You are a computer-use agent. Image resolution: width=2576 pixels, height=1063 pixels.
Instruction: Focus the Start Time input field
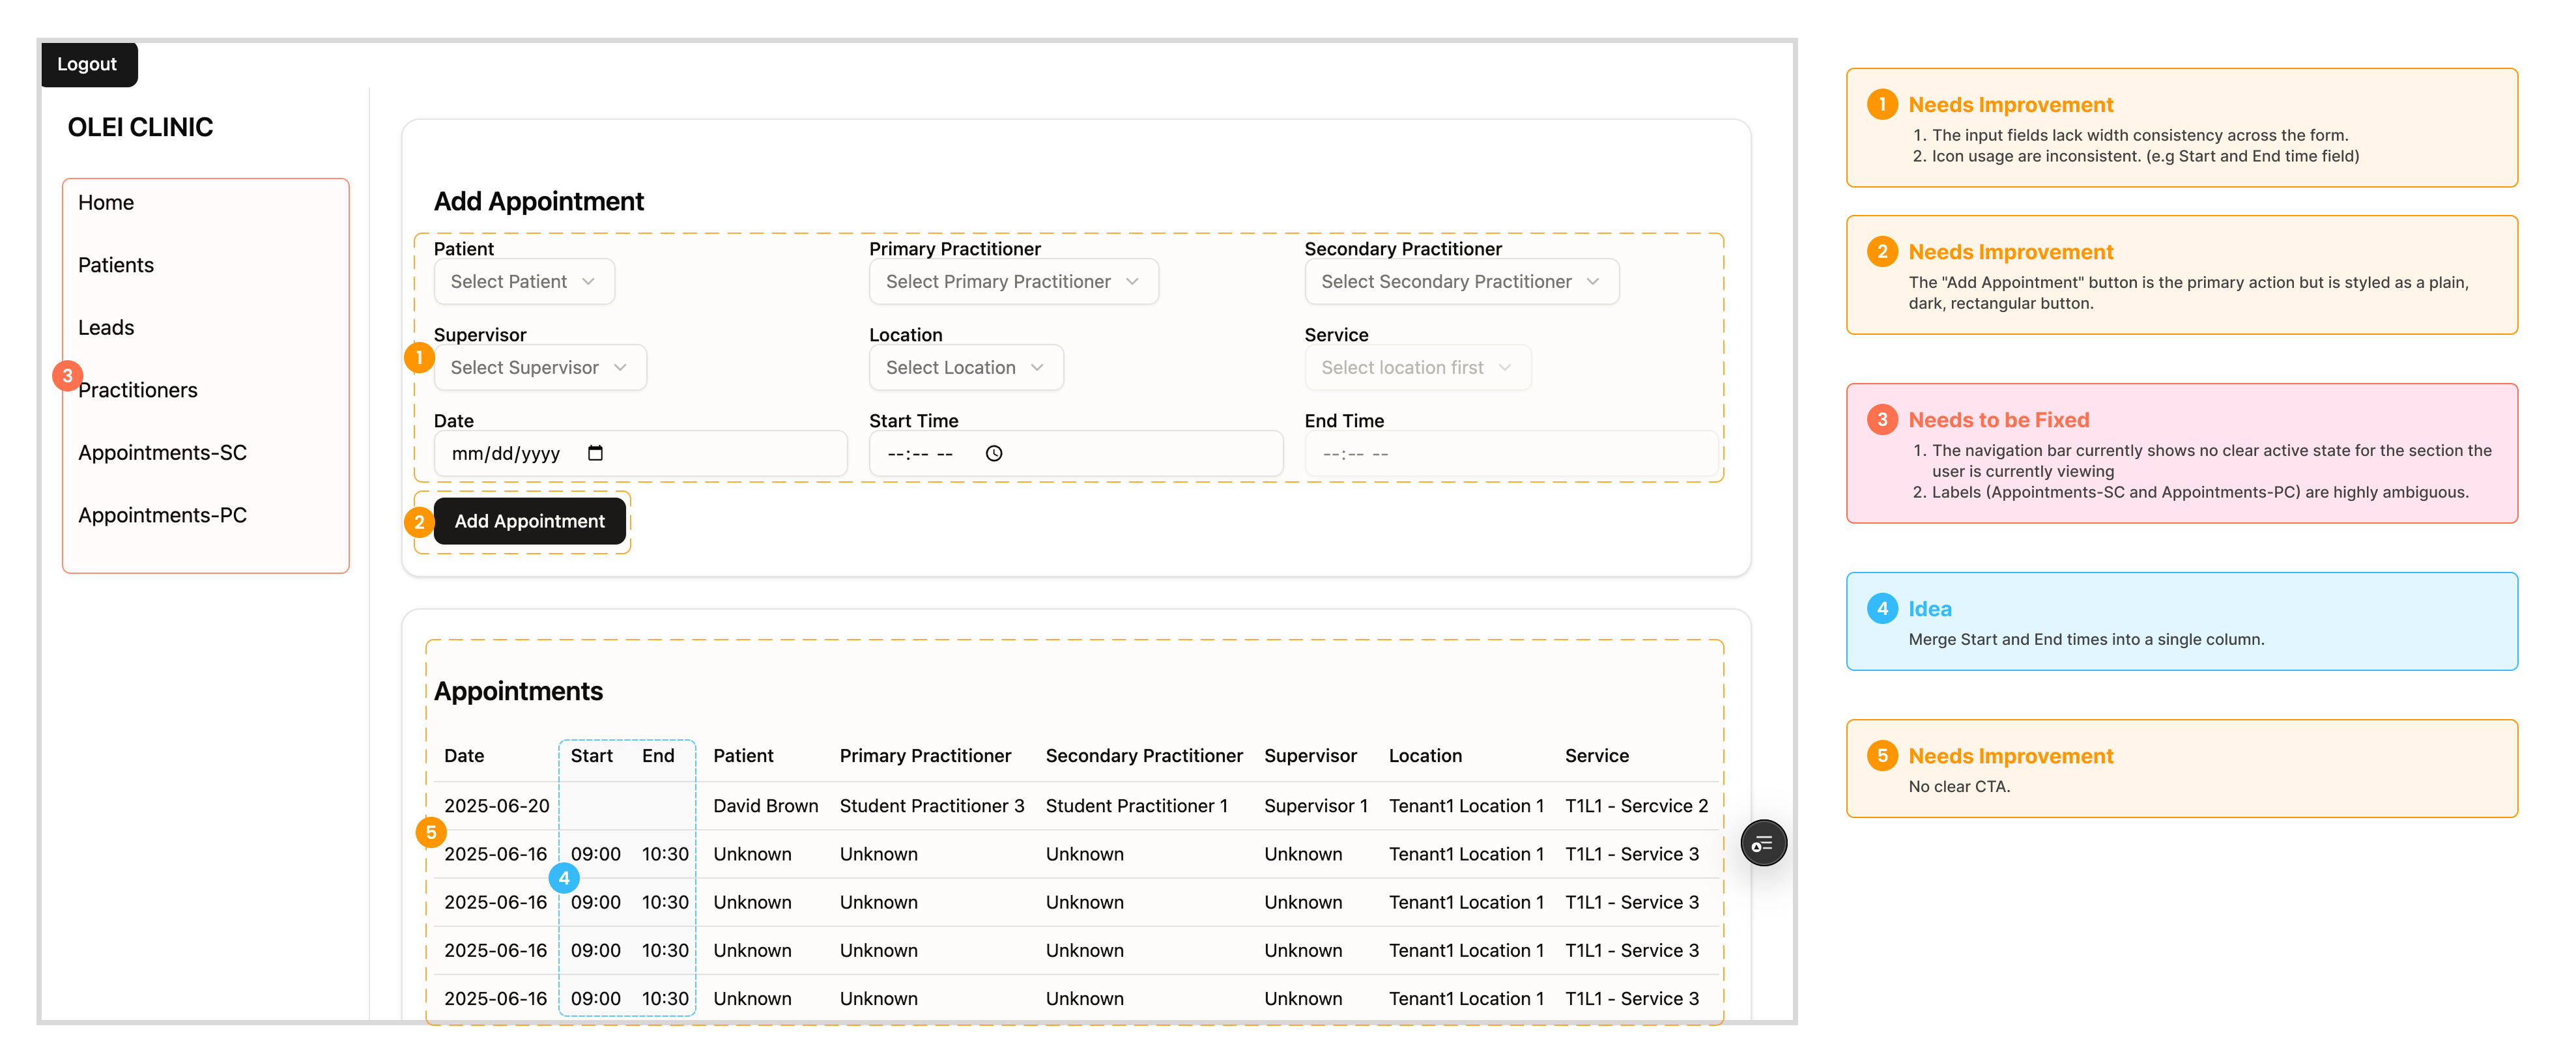point(1076,454)
